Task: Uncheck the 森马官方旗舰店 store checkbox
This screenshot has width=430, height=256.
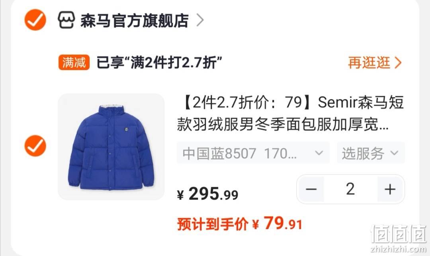Action: (x=35, y=20)
